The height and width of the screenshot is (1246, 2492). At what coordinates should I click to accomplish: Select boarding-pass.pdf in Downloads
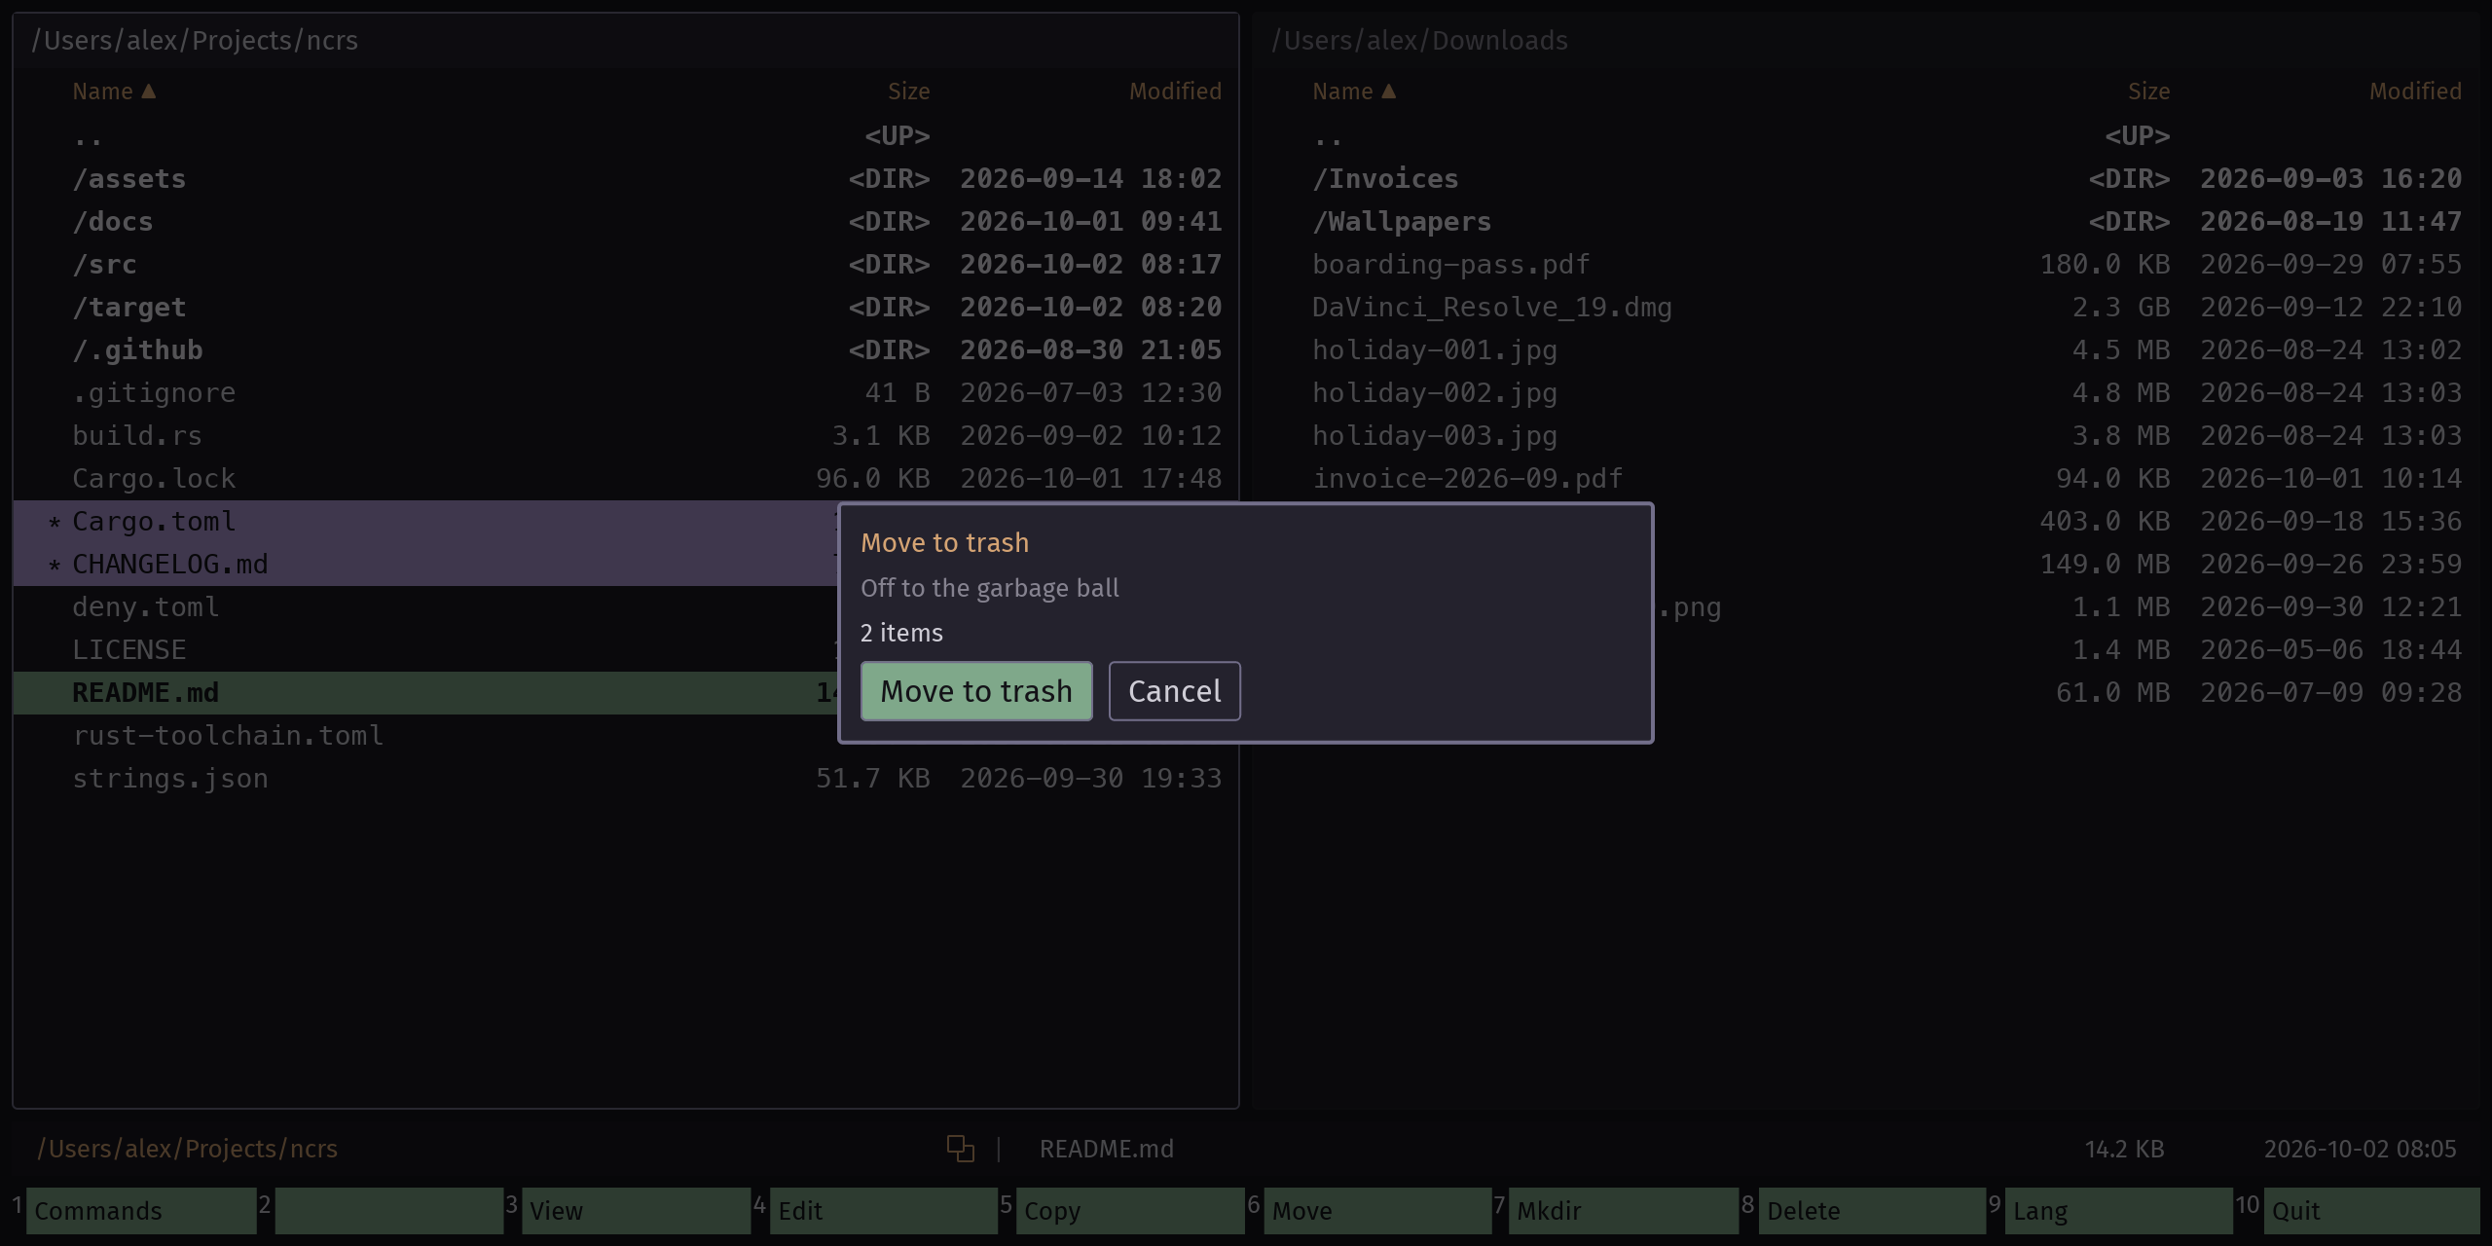(1866, 265)
